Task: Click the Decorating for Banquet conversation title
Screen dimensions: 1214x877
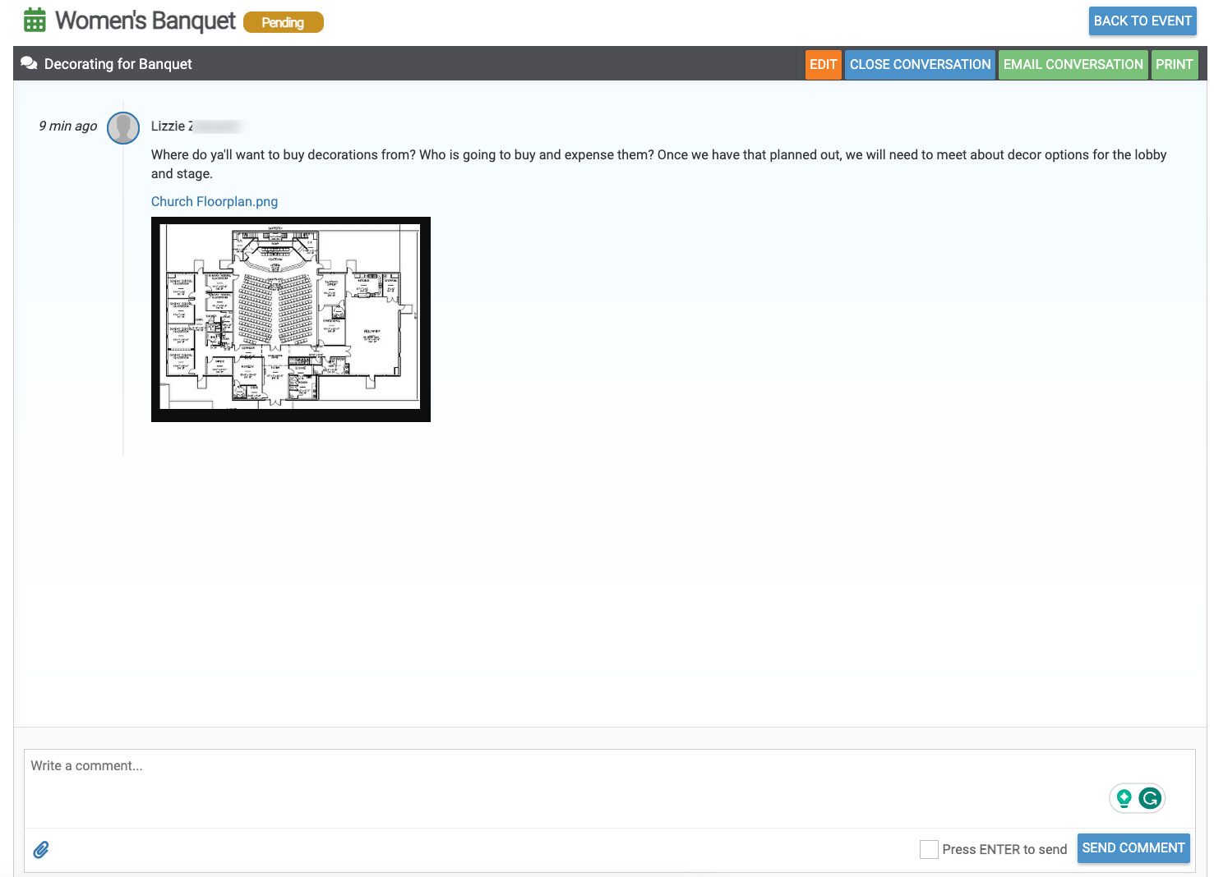Action: tap(118, 64)
